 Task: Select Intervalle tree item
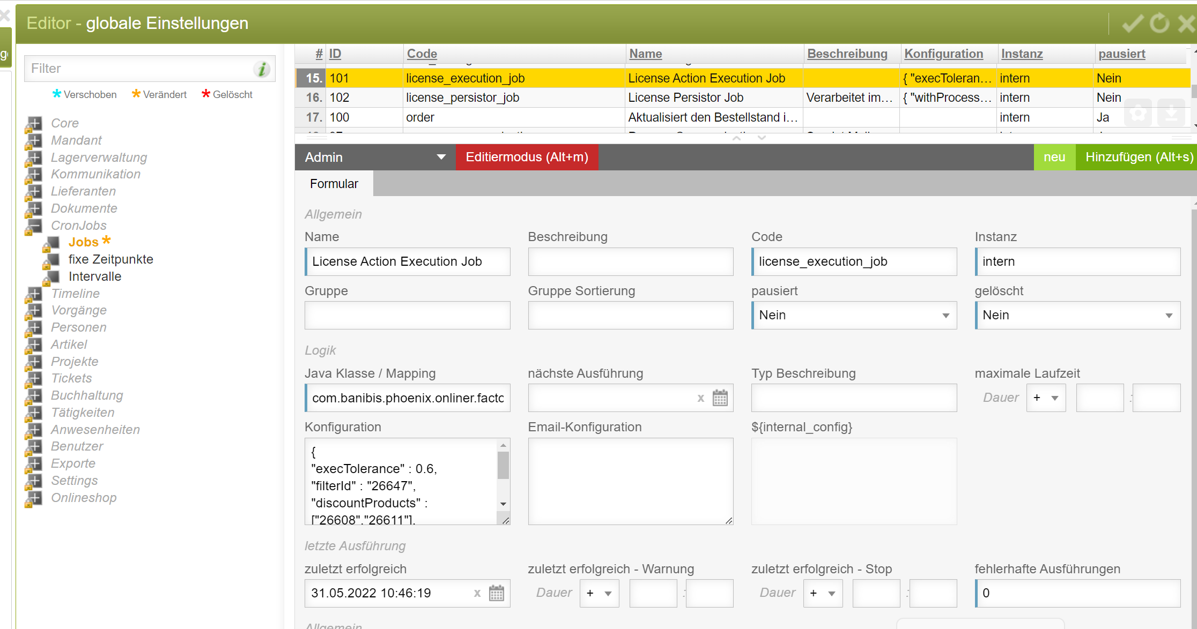(x=95, y=276)
